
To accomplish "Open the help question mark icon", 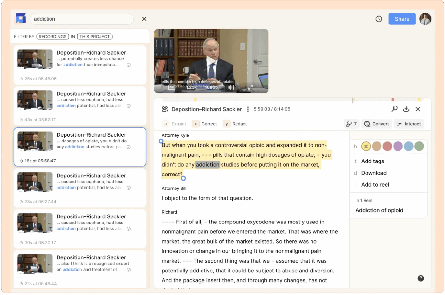I will (421, 278).
